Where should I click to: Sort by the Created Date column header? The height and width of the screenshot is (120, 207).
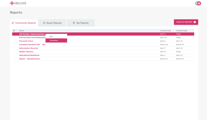coord(165,31)
